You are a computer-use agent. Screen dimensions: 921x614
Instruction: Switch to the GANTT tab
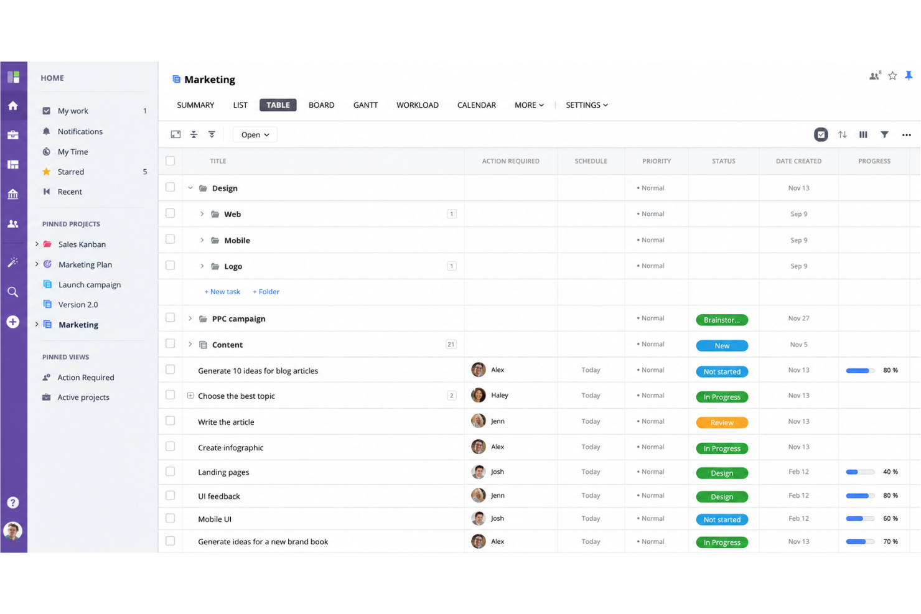coord(366,105)
